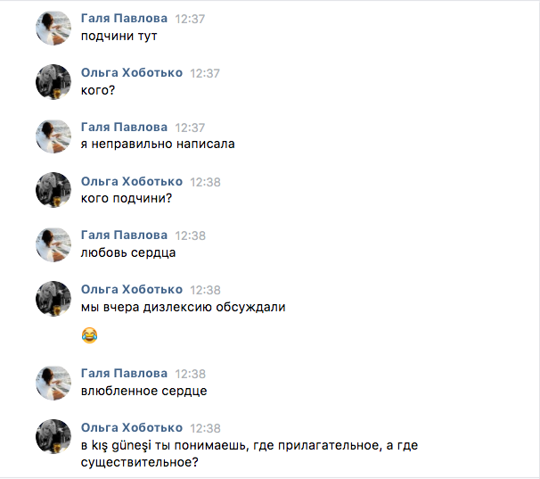This screenshot has height=479, width=540.
Task: Open Ольга Хоботько avatar beside 'кого?'
Action: (x=53, y=82)
